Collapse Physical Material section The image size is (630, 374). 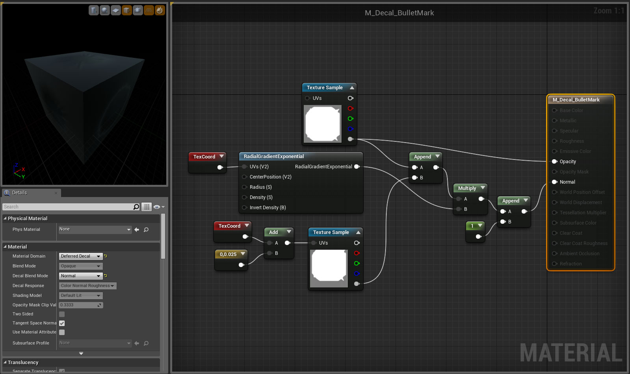(5, 218)
